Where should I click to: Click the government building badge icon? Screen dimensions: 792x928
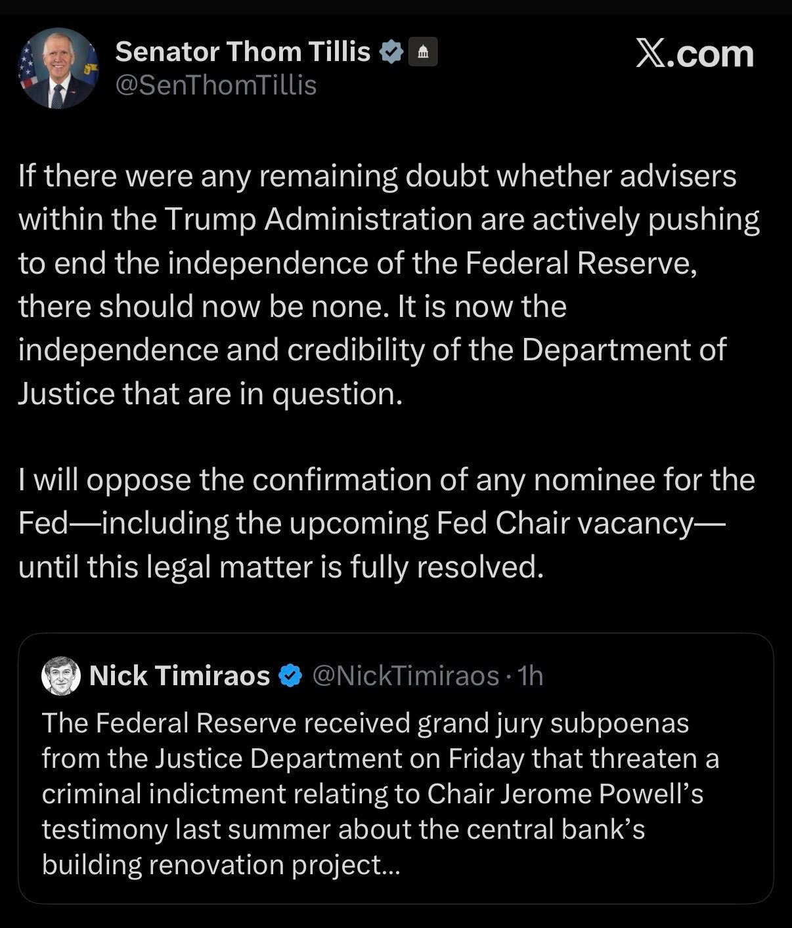(423, 52)
